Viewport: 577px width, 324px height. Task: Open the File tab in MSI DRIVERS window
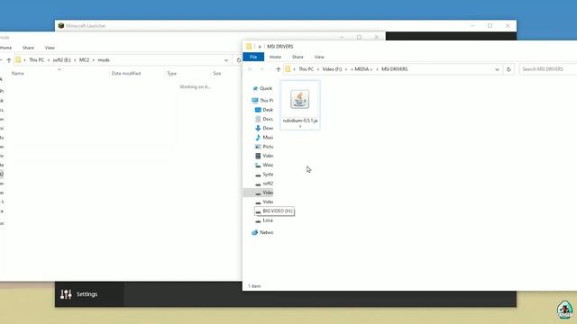coord(253,57)
